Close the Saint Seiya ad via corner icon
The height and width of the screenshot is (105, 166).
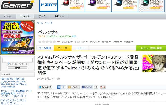pyautogui.click(x=33, y=22)
